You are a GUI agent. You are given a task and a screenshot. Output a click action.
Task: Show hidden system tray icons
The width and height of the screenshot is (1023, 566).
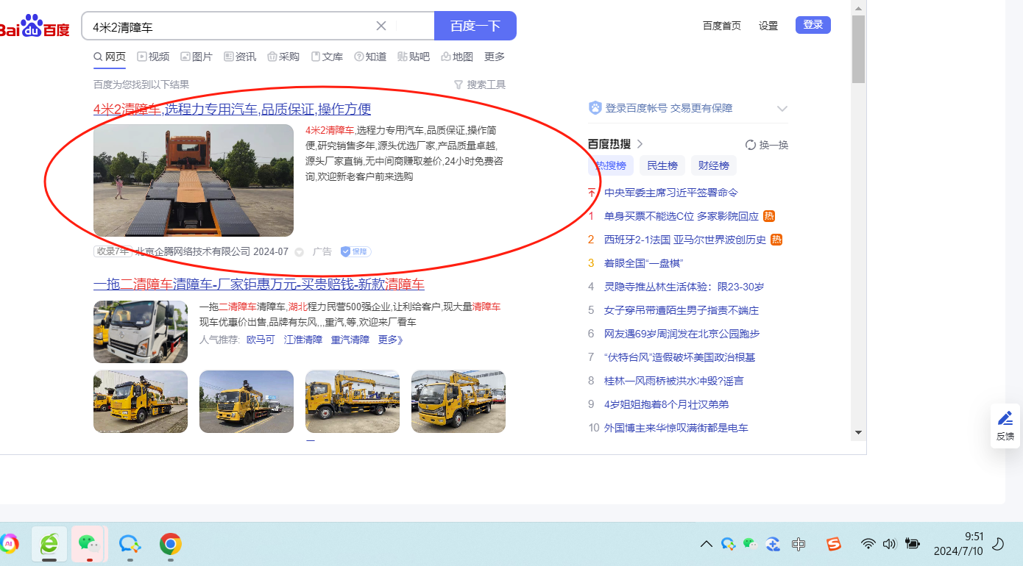click(x=706, y=544)
